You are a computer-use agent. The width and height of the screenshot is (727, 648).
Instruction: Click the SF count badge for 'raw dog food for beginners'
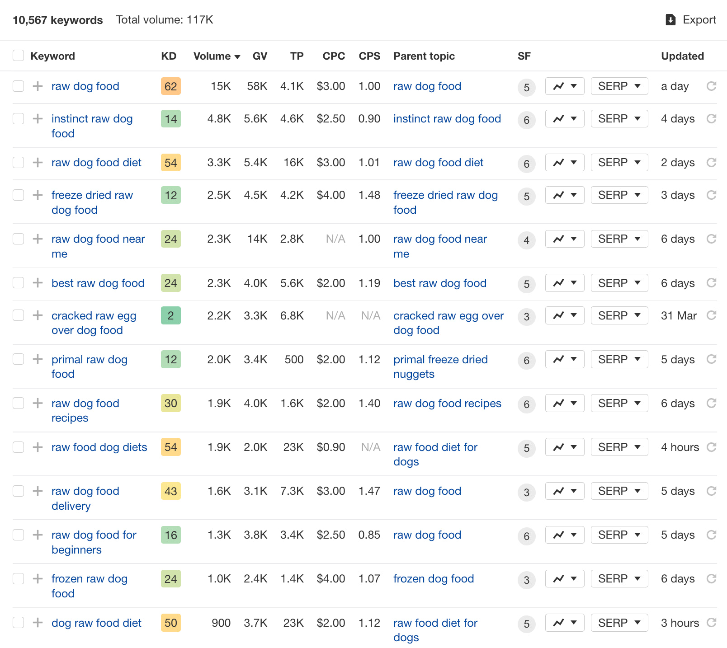[526, 536]
